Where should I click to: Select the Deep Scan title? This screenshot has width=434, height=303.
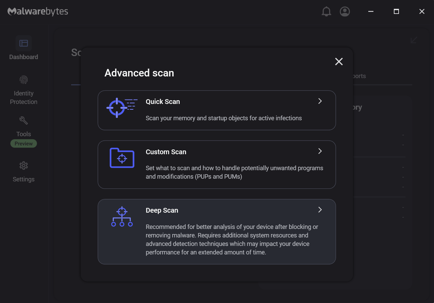click(162, 210)
